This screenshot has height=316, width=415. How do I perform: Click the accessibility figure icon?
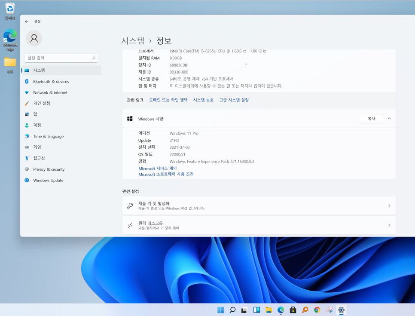tap(27, 158)
